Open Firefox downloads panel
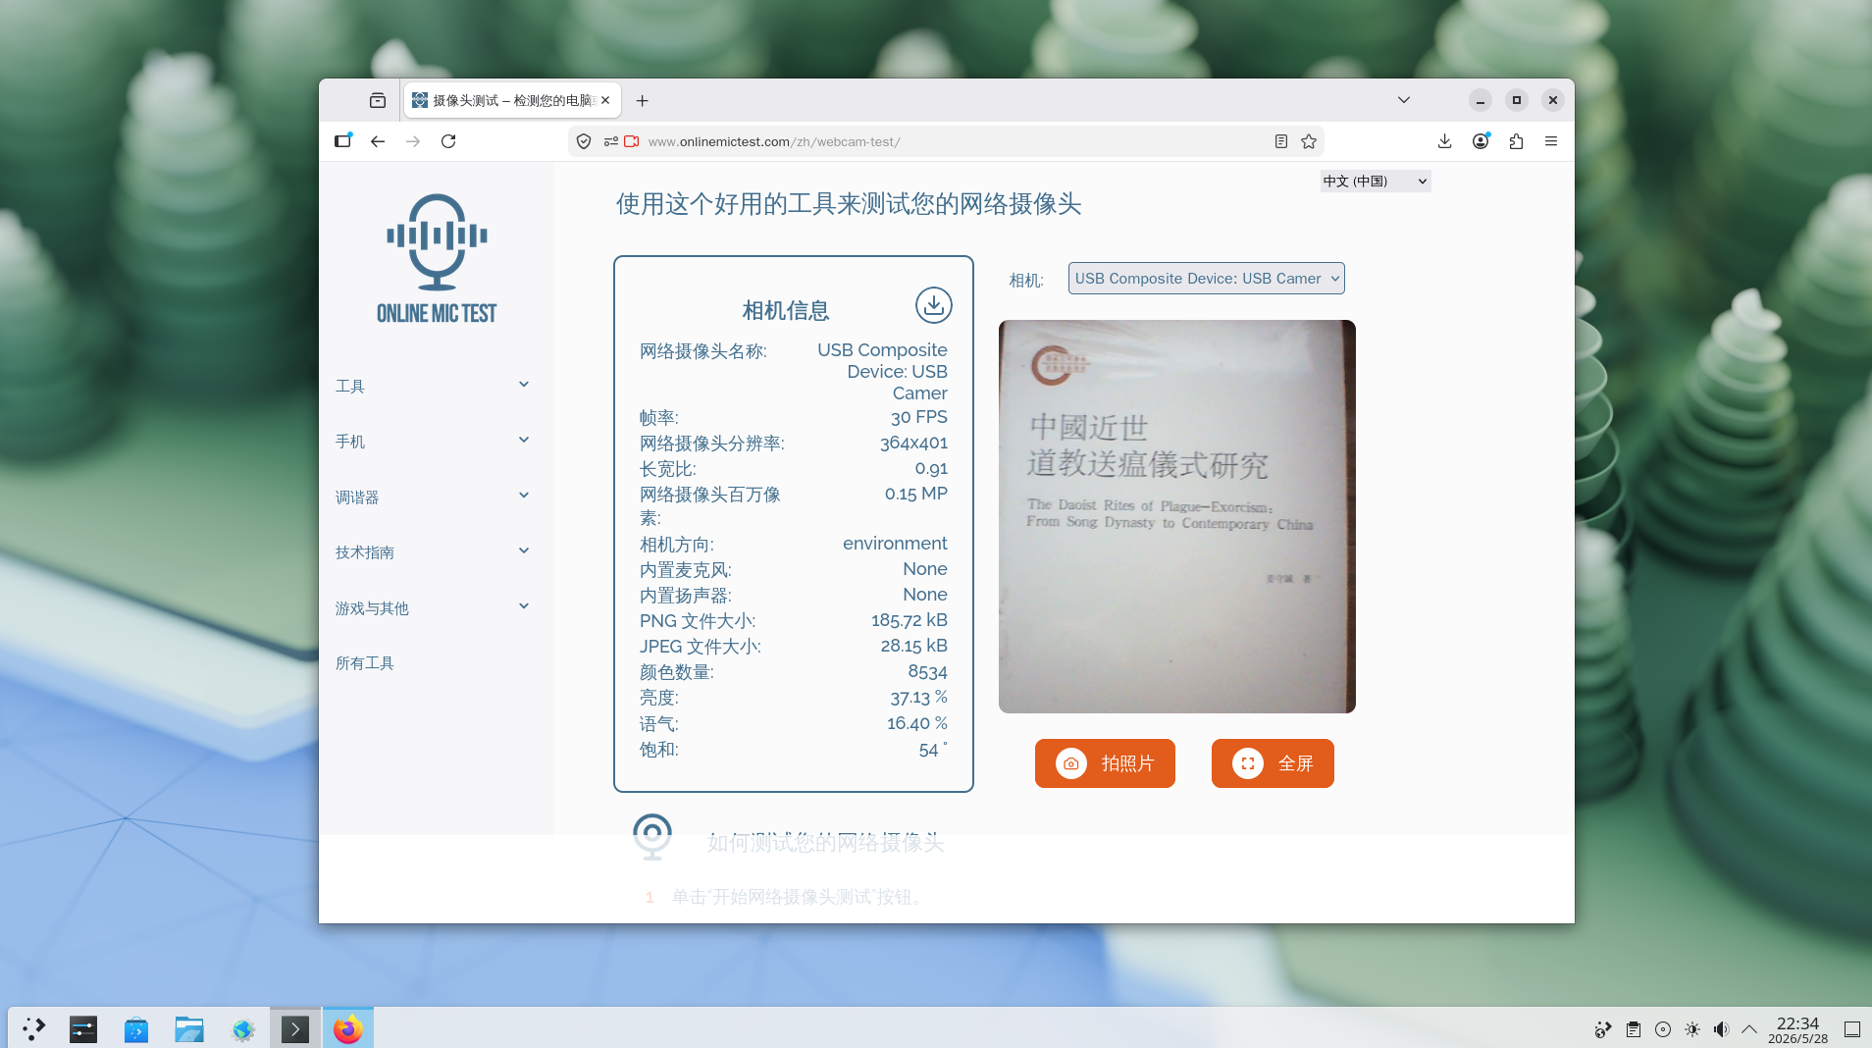The image size is (1872, 1048). coord(1445,141)
